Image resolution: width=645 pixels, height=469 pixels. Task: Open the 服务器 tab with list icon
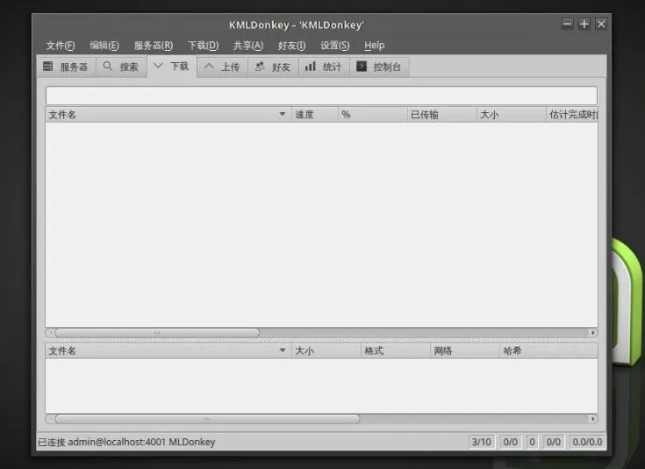(x=67, y=67)
